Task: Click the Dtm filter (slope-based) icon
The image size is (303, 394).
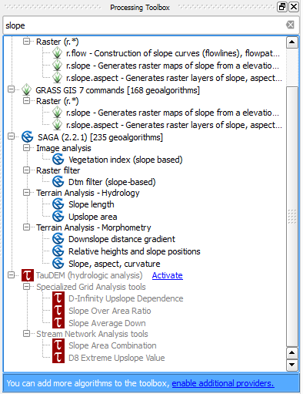Action: click(x=58, y=182)
